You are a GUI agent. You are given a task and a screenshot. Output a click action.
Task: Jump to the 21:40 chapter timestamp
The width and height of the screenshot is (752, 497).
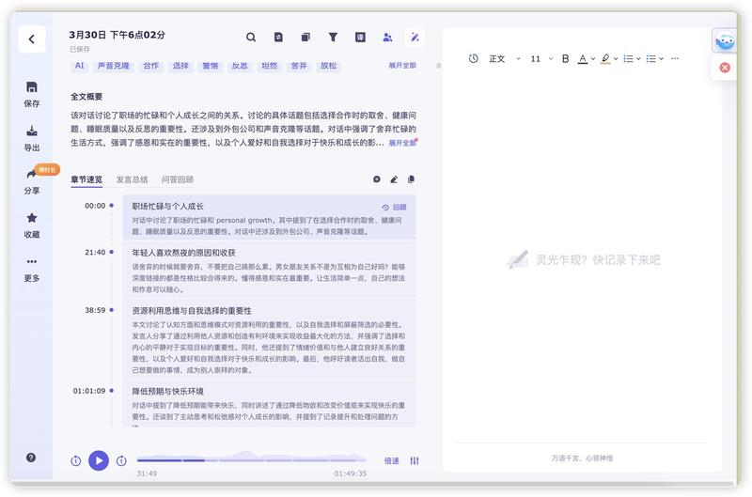[95, 252]
